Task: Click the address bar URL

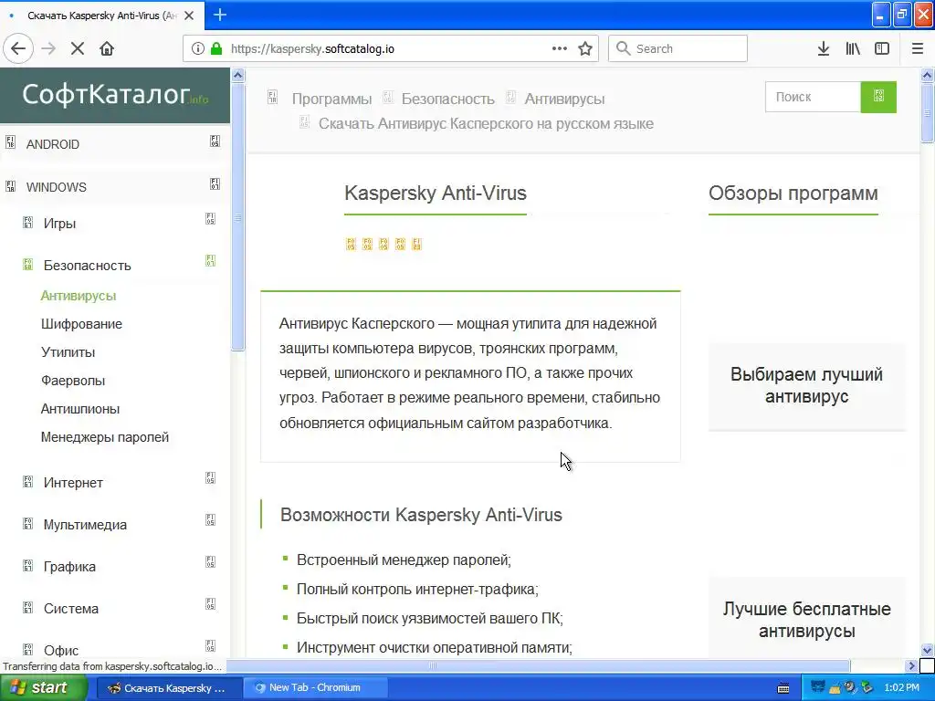Action: tap(312, 49)
